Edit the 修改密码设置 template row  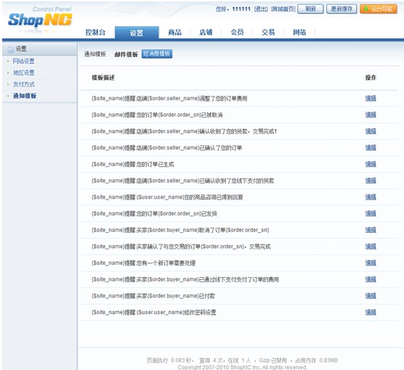[x=371, y=313]
